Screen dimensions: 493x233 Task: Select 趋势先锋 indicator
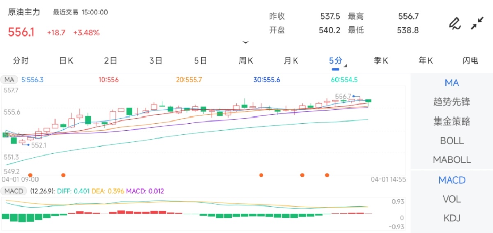tap(452, 102)
